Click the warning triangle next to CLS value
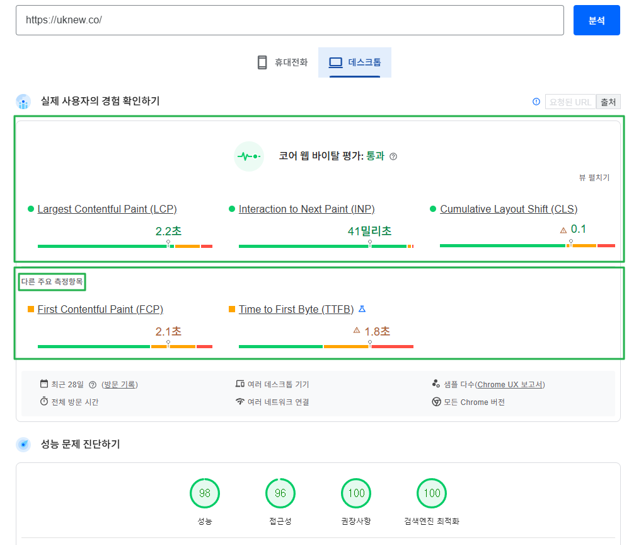629x545 pixels. 563,230
